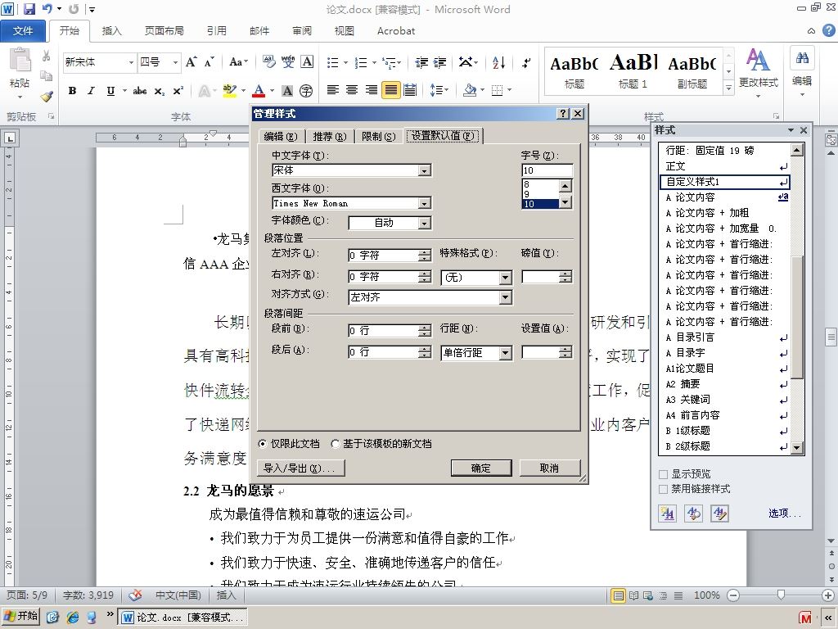
Task: Click the Sort icon in ribbon
Action: (498, 62)
